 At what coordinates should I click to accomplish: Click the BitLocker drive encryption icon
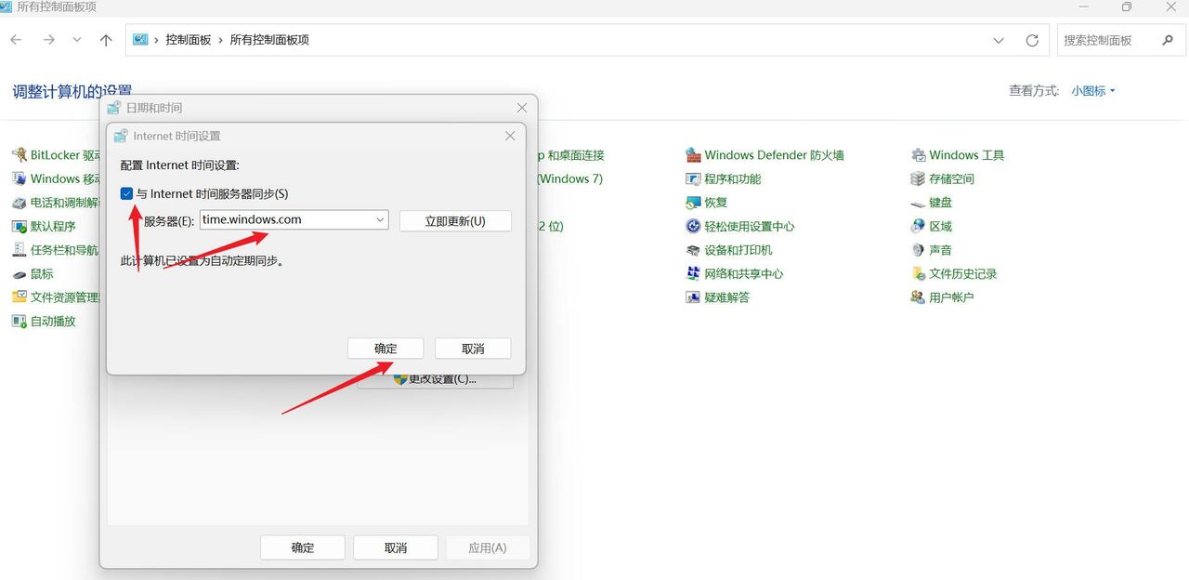pyautogui.click(x=19, y=155)
